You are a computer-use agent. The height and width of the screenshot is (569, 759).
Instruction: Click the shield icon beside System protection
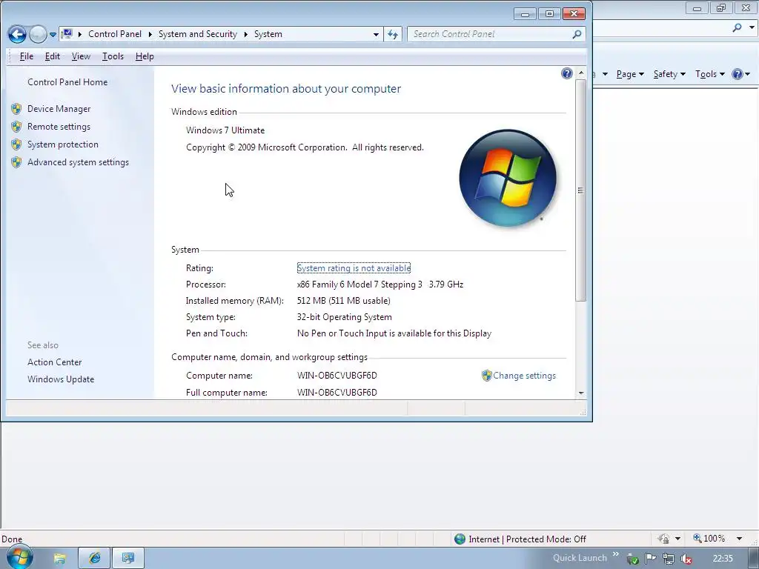pyautogui.click(x=16, y=144)
